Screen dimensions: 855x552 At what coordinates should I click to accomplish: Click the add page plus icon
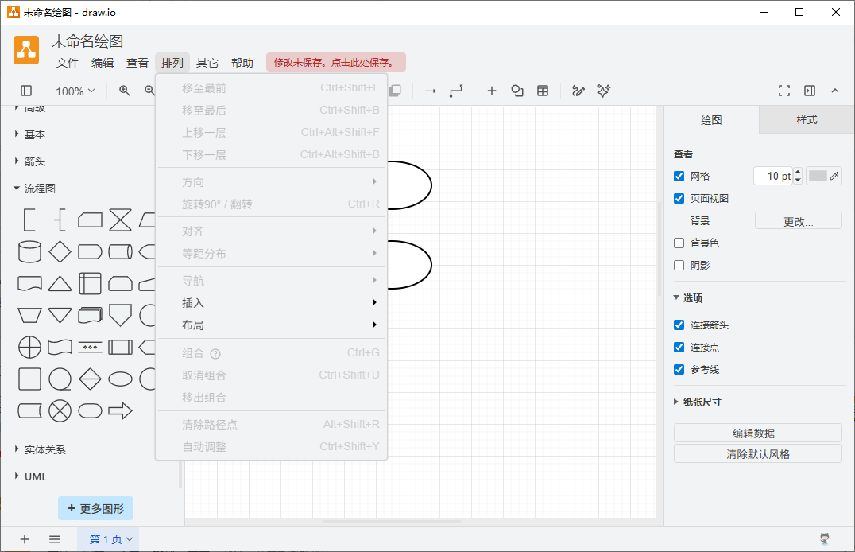coord(25,539)
